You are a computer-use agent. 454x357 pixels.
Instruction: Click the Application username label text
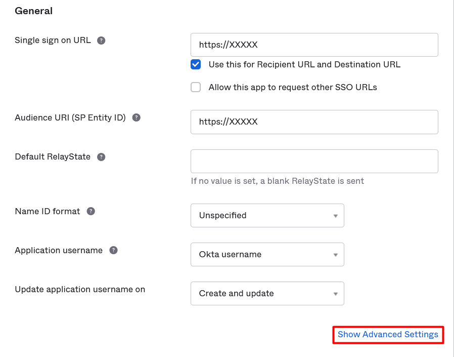[59, 250]
